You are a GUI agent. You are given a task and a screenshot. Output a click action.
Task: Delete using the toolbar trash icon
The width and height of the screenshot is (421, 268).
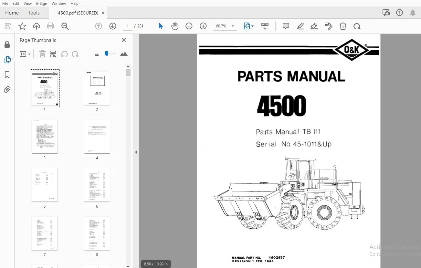pyautogui.click(x=343, y=26)
